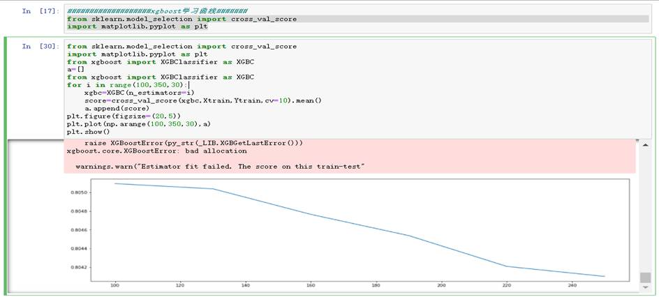The height and width of the screenshot is (297, 659).
Task: Select the In [17] cell prompt
Action: coord(40,11)
